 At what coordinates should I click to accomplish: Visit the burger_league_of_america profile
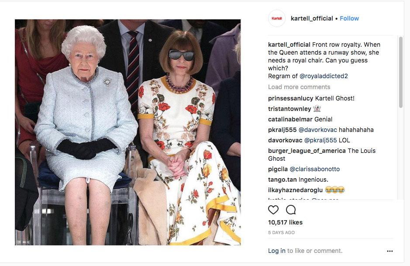click(307, 151)
